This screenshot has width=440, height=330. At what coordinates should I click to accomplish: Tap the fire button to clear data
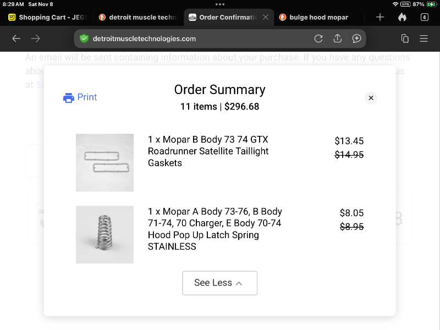click(402, 17)
